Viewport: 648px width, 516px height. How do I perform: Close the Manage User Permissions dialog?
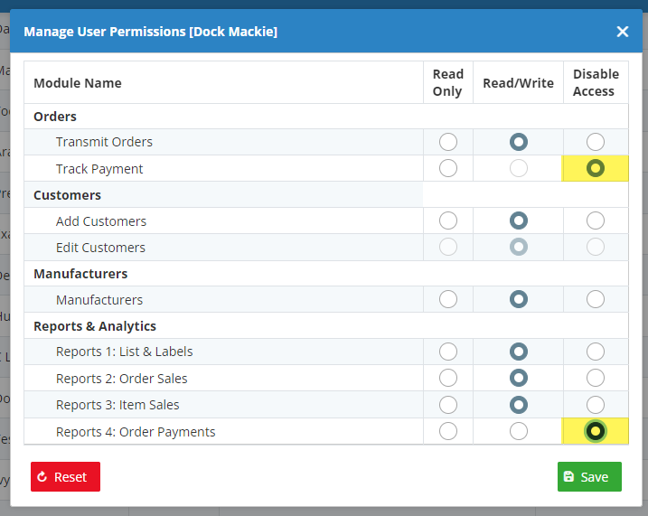pos(623,32)
